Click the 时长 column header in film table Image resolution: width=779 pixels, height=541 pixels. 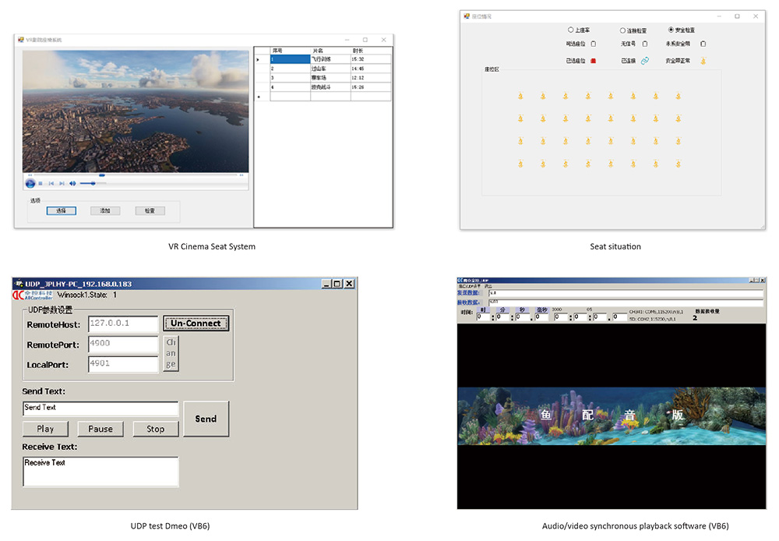tap(371, 51)
